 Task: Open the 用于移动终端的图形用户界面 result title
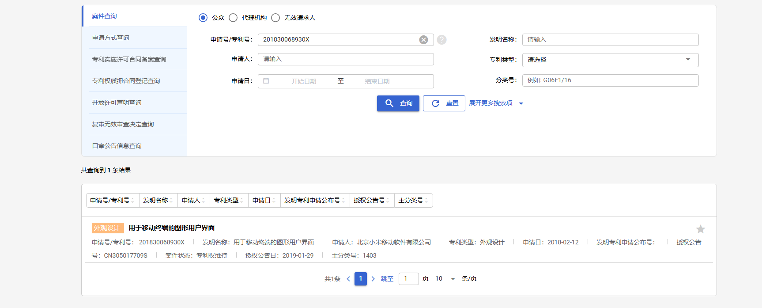coord(171,228)
